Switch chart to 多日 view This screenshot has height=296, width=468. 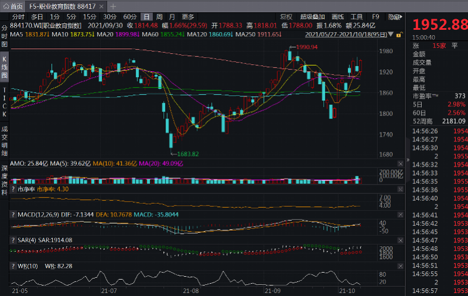37,17
